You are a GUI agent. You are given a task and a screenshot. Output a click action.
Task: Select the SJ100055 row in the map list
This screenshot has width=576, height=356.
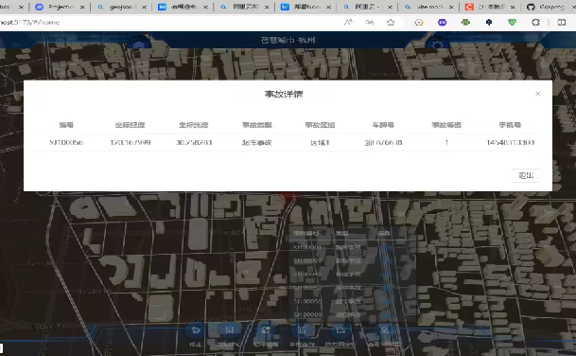[352, 301]
